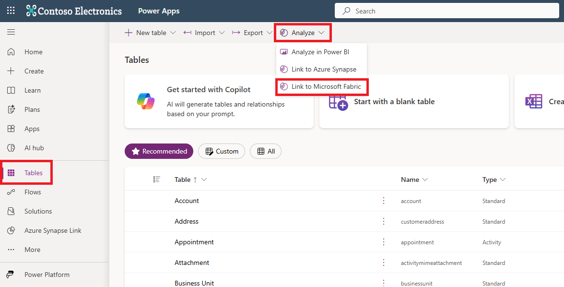This screenshot has height=287, width=564.
Task: Open the Table column sort dropdown
Action: coord(204,179)
